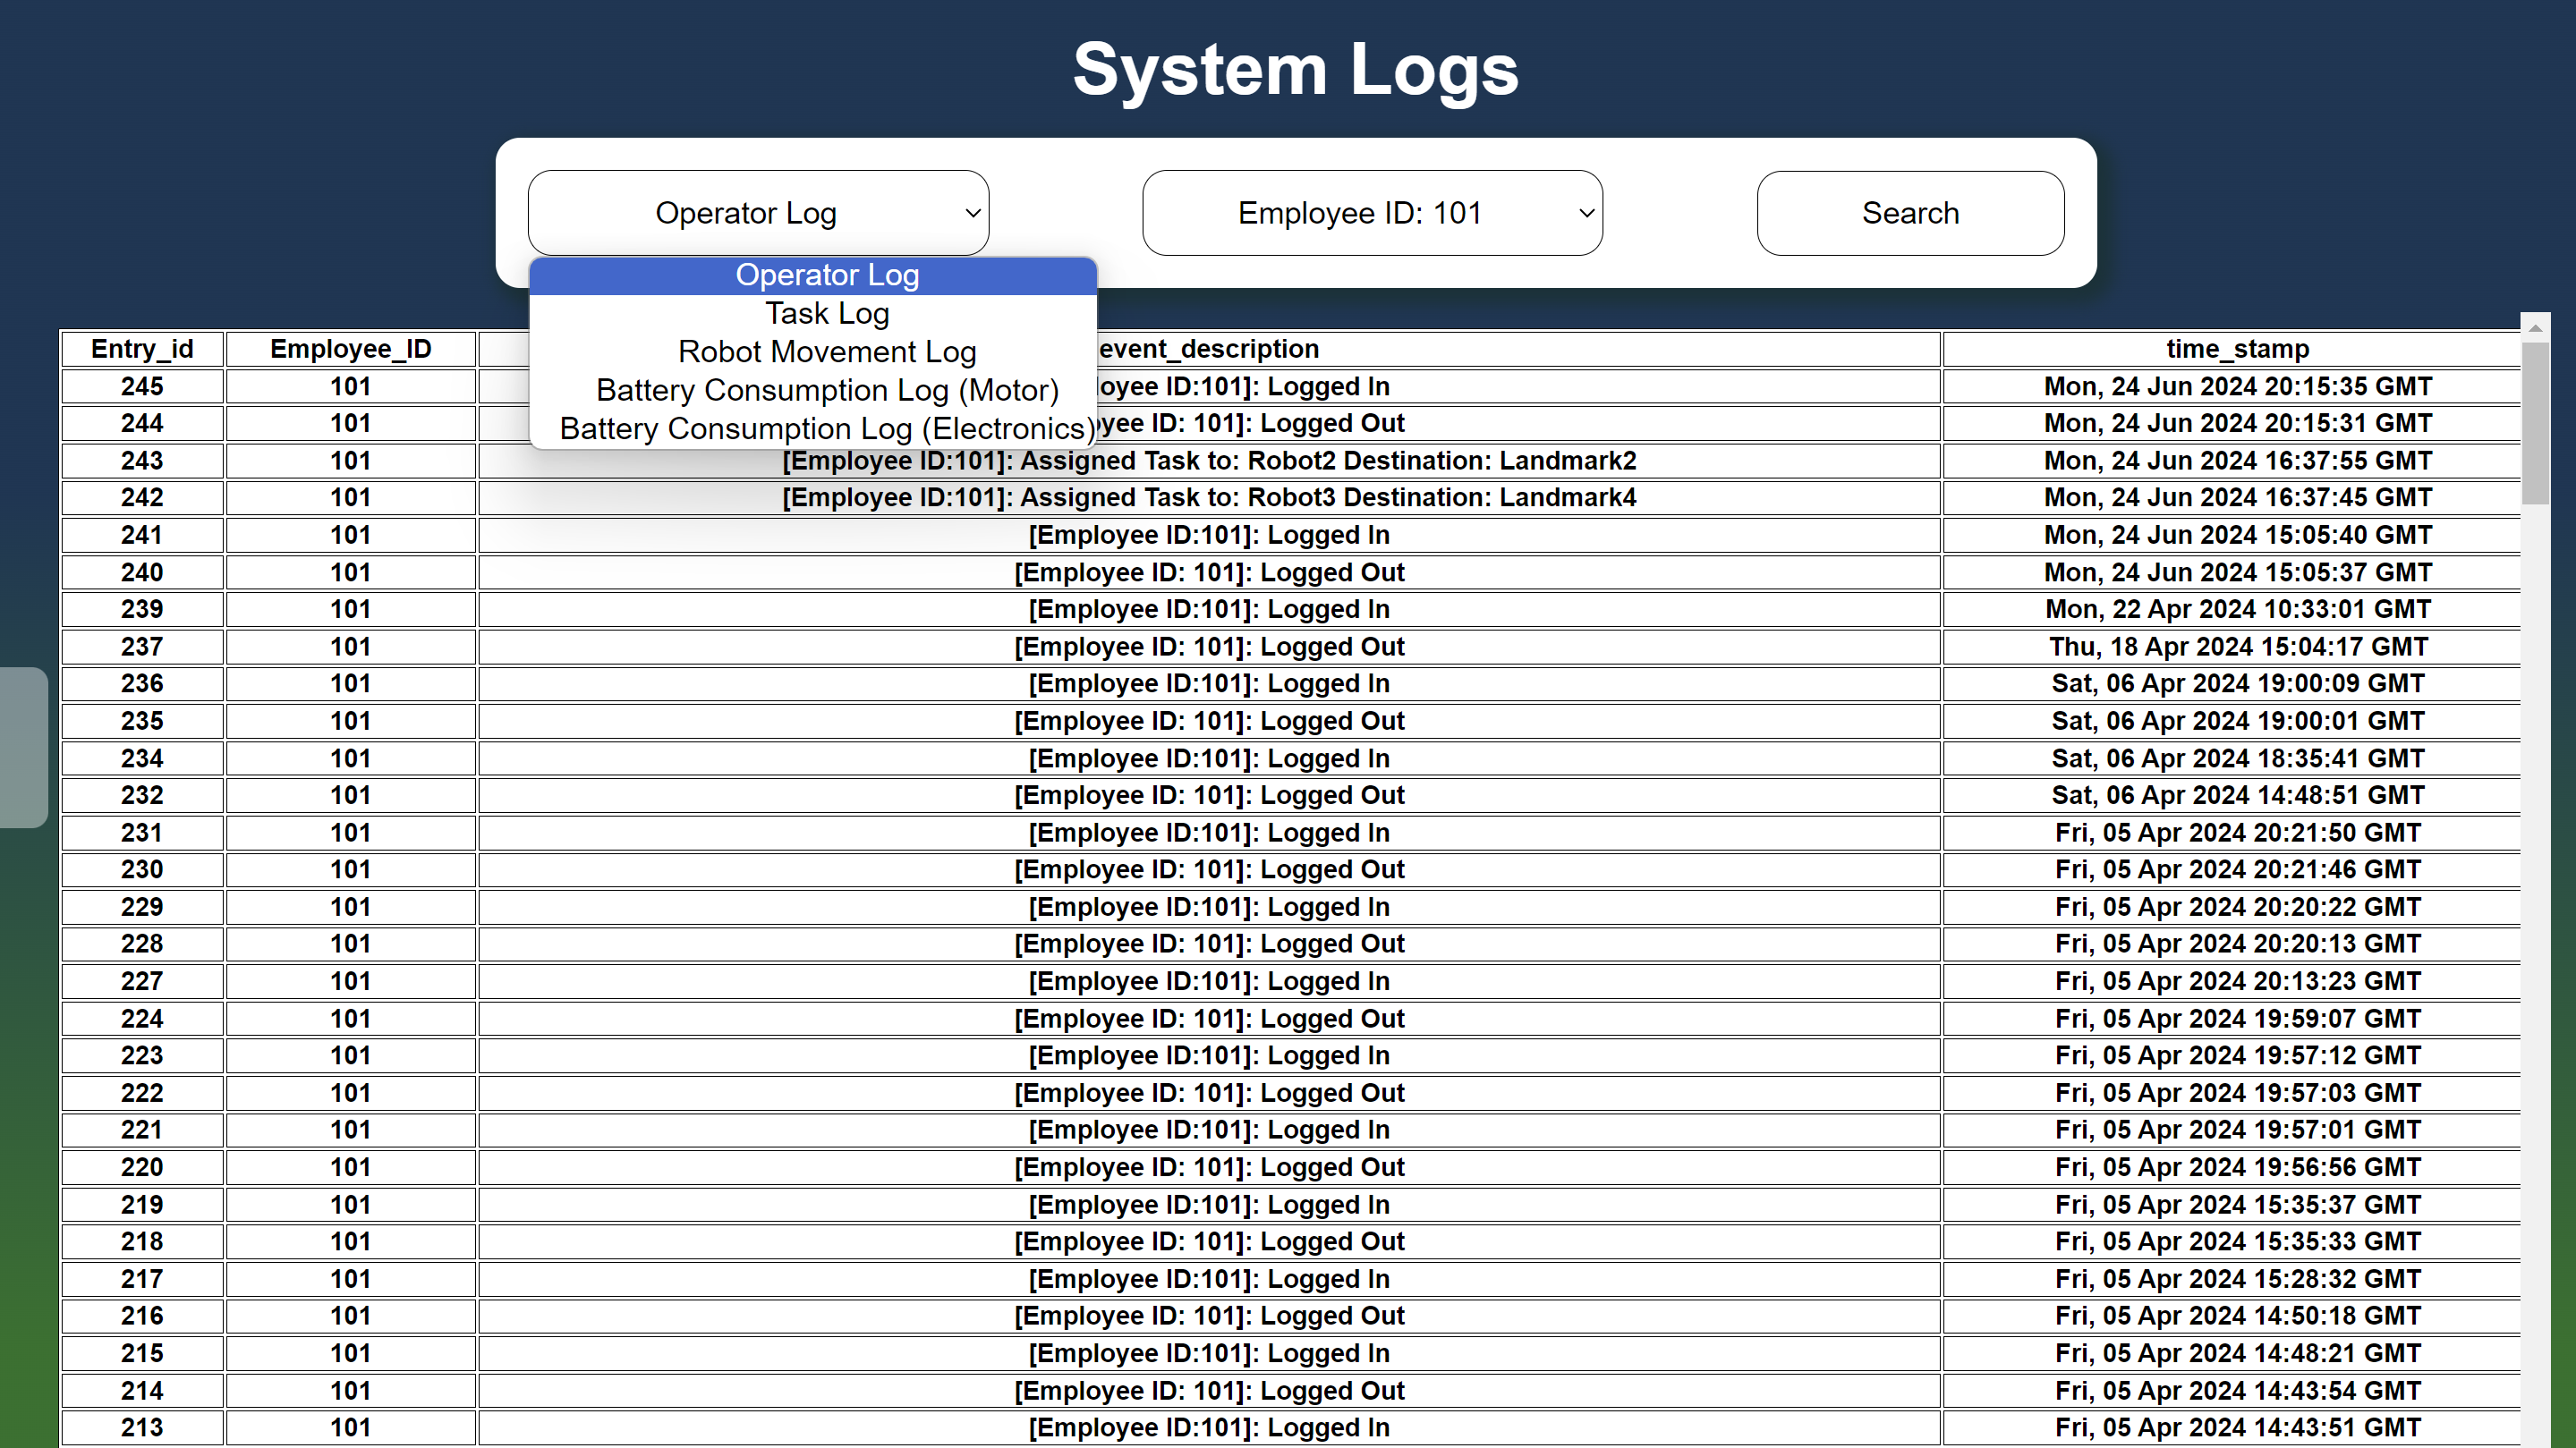Click Logged In description in row 231
Screen dimensions: 2576x1448
1209,833
